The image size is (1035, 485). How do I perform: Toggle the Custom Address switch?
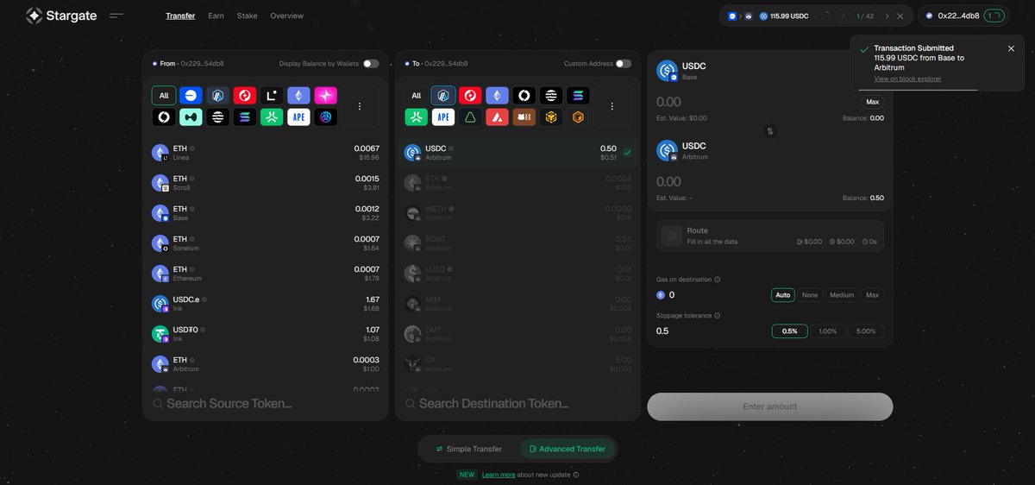(623, 64)
